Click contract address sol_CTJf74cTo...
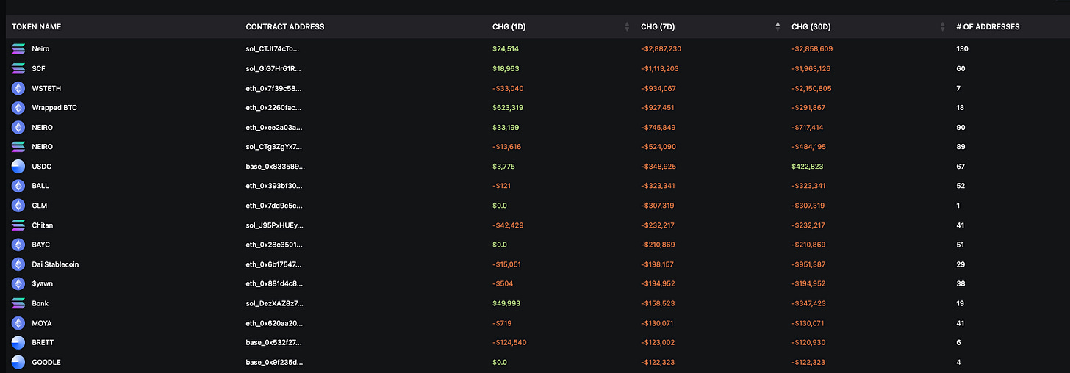This screenshot has height=373, width=1070. click(x=273, y=49)
